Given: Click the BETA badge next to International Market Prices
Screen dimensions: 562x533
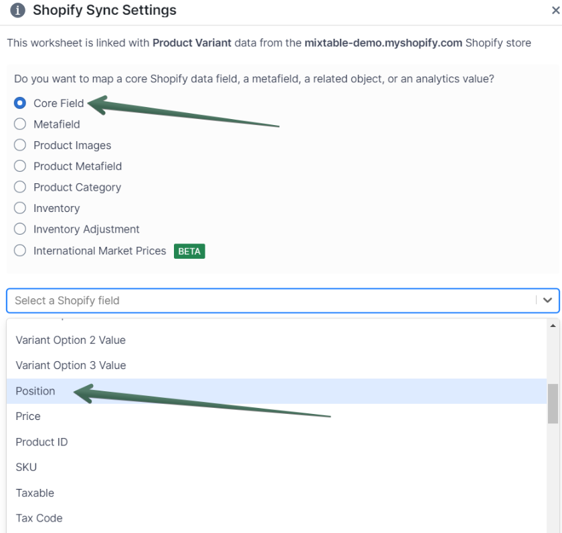Looking at the screenshot, I should tap(189, 251).
